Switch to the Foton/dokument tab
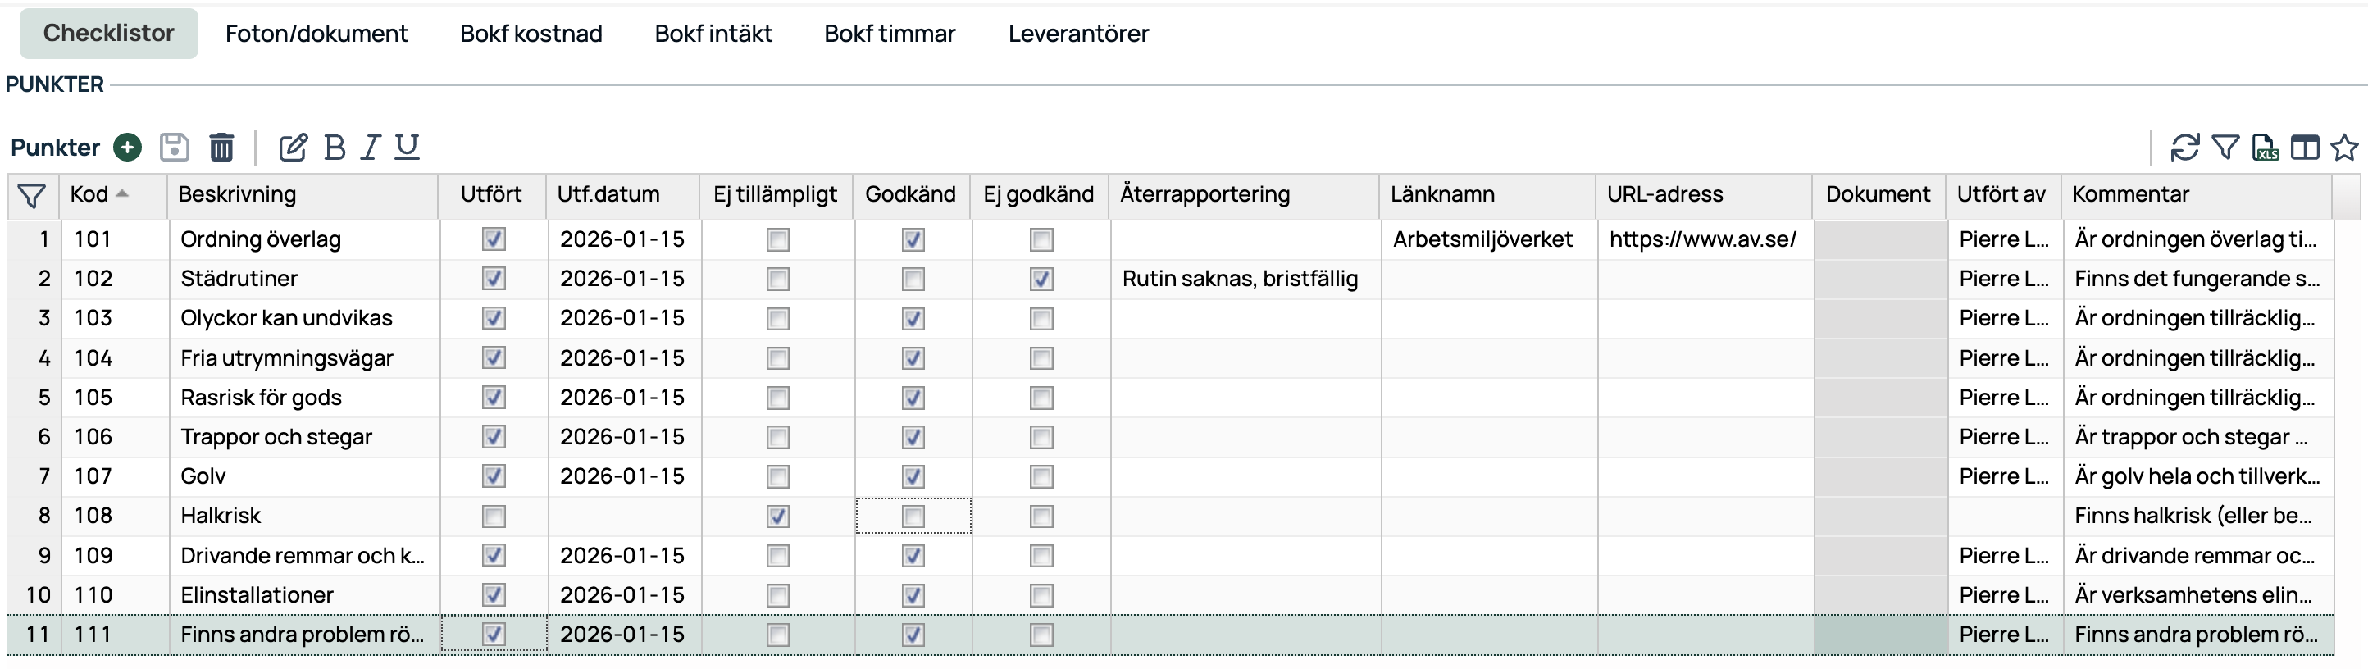This screenshot has width=2368, height=669. point(316,34)
